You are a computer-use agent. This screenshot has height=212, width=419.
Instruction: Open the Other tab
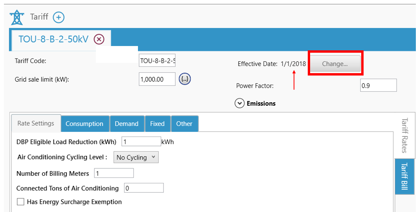(x=184, y=124)
